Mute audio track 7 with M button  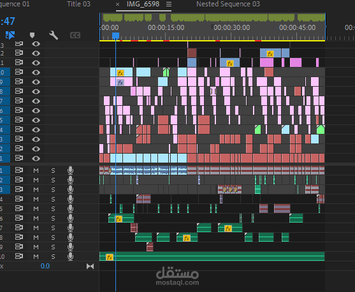(36, 228)
